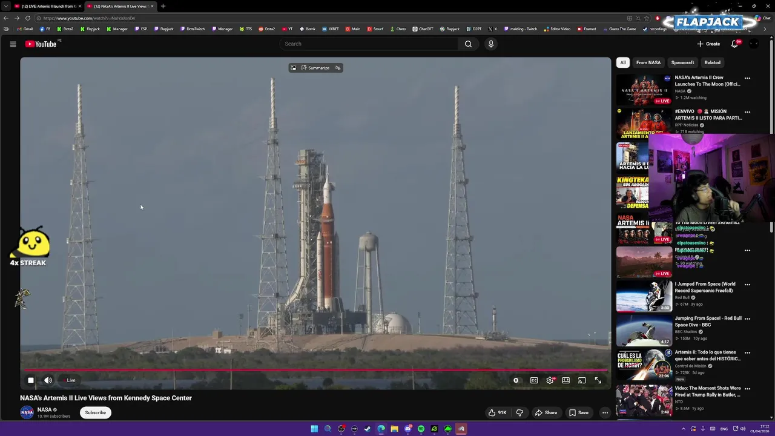This screenshot has height=436, width=775.
Task: Focus the YouTube search field
Action: coord(369,44)
